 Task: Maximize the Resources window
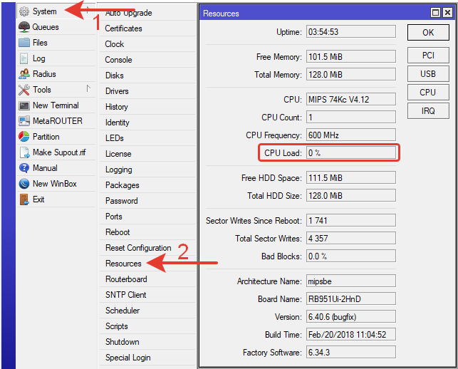coord(435,13)
